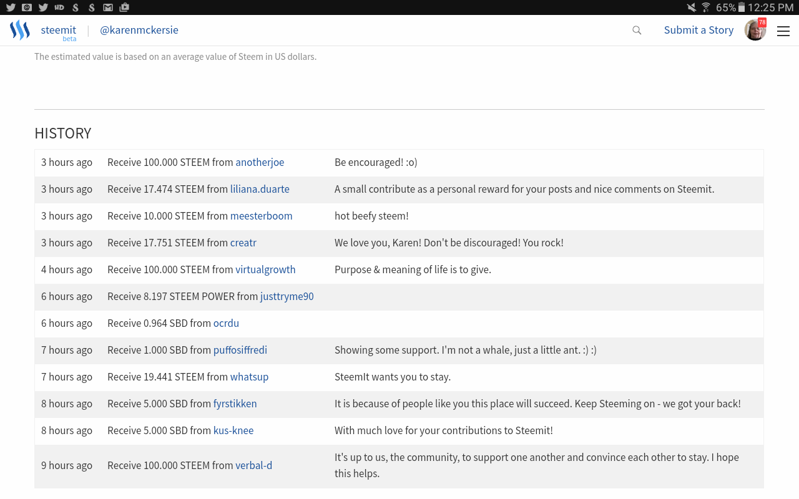Open puffosiffredi's profile link
The image size is (799, 499).
click(x=240, y=350)
